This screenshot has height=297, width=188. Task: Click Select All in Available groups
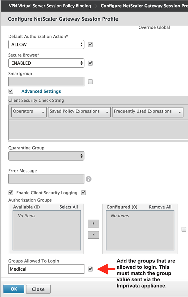click(x=68, y=207)
